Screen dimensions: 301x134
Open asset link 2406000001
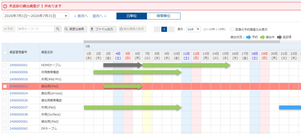(x=19, y=65)
